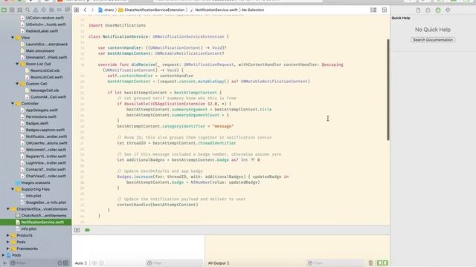
Task: Expand the Products group
Action: pos(8,235)
